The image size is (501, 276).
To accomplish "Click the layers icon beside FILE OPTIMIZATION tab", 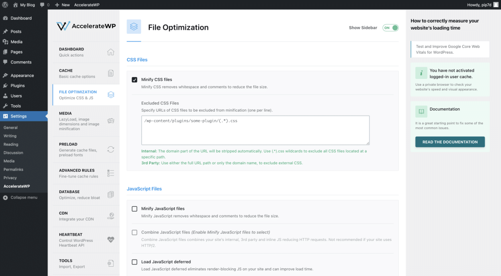I will 111,95.
